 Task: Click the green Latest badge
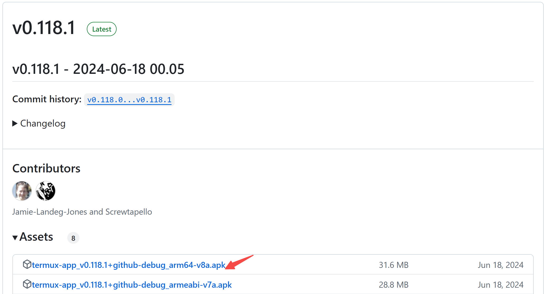(102, 29)
